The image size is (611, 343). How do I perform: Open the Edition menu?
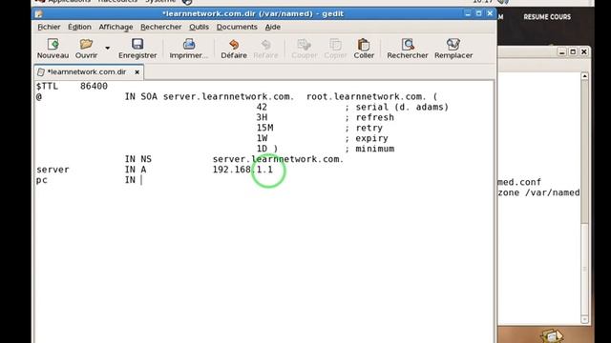tap(79, 27)
